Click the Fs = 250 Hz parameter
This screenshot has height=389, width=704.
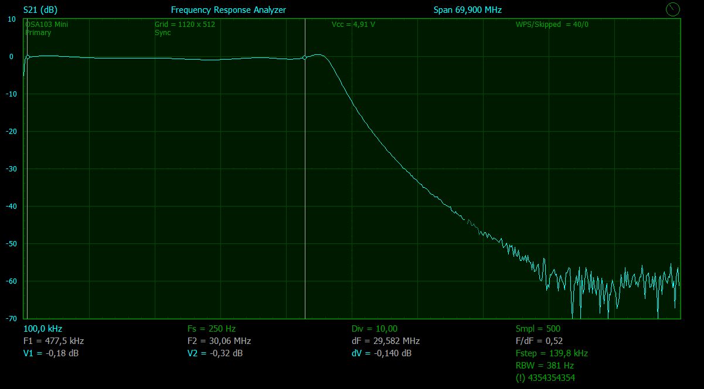(211, 329)
